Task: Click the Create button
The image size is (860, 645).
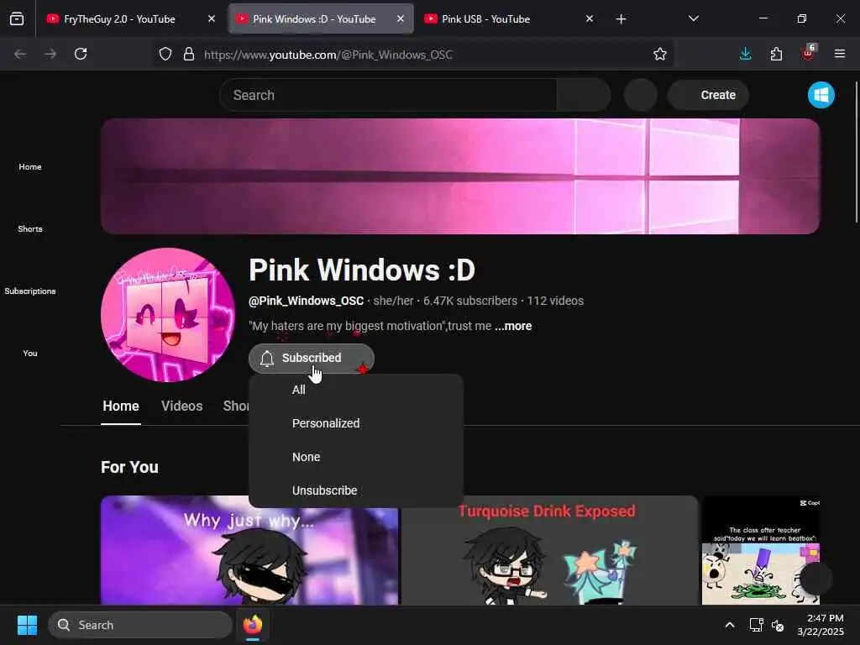Action: (708, 95)
